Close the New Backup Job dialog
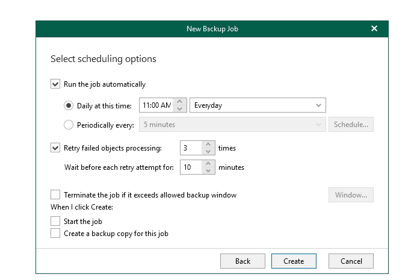414x280 pixels. pyautogui.click(x=374, y=28)
